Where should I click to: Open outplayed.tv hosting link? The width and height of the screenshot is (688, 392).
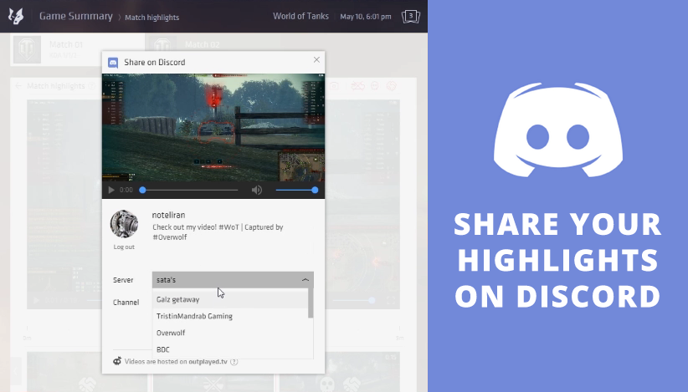tap(208, 362)
